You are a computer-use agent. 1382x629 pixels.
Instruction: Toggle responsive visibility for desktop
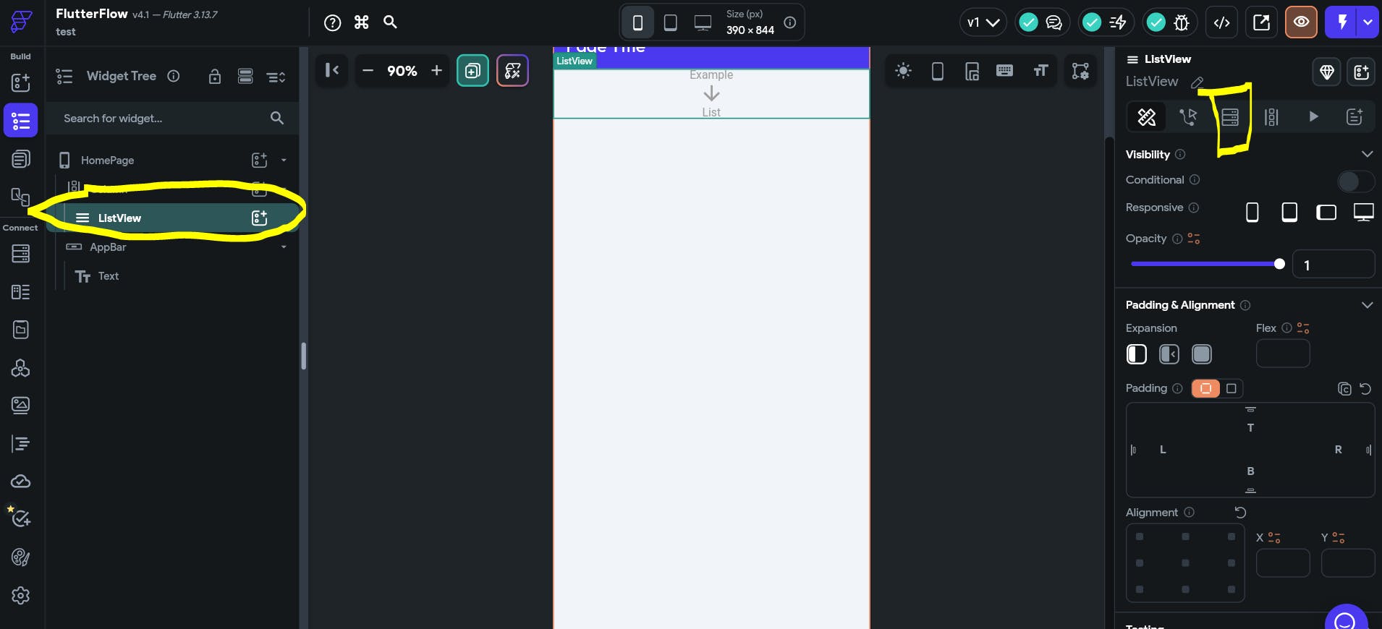click(x=1363, y=212)
